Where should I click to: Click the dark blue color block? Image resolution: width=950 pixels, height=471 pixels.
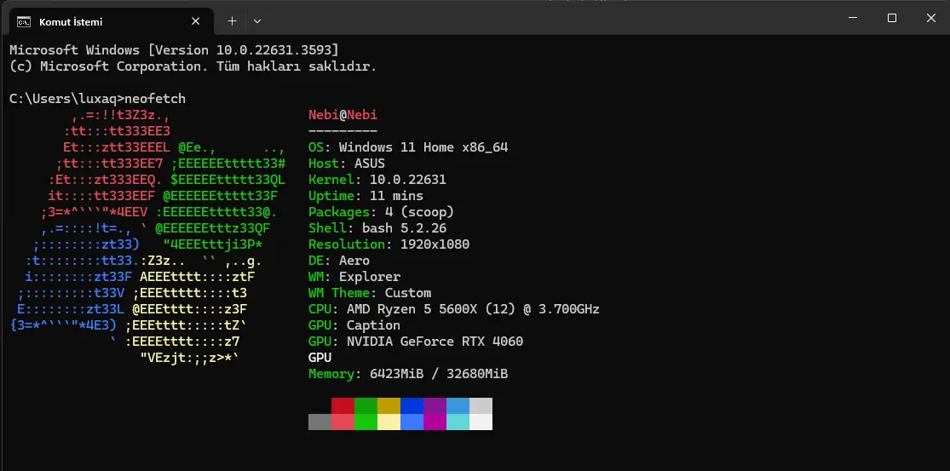[x=412, y=405]
